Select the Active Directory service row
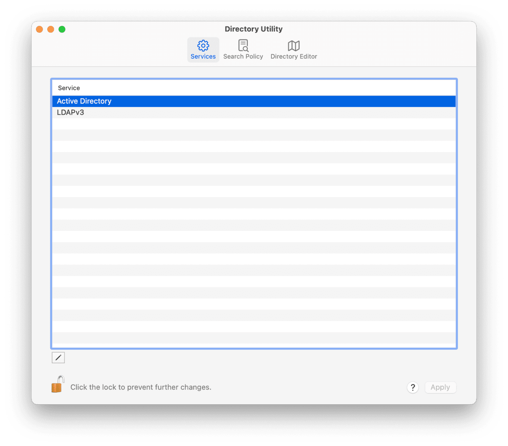This screenshot has width=508, height=446. (x=254, y=101)
